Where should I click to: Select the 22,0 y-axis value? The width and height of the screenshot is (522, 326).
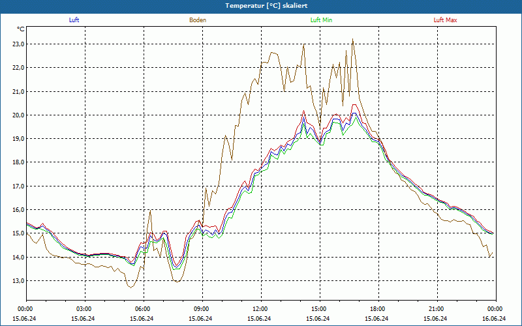[x=18, y=68]
